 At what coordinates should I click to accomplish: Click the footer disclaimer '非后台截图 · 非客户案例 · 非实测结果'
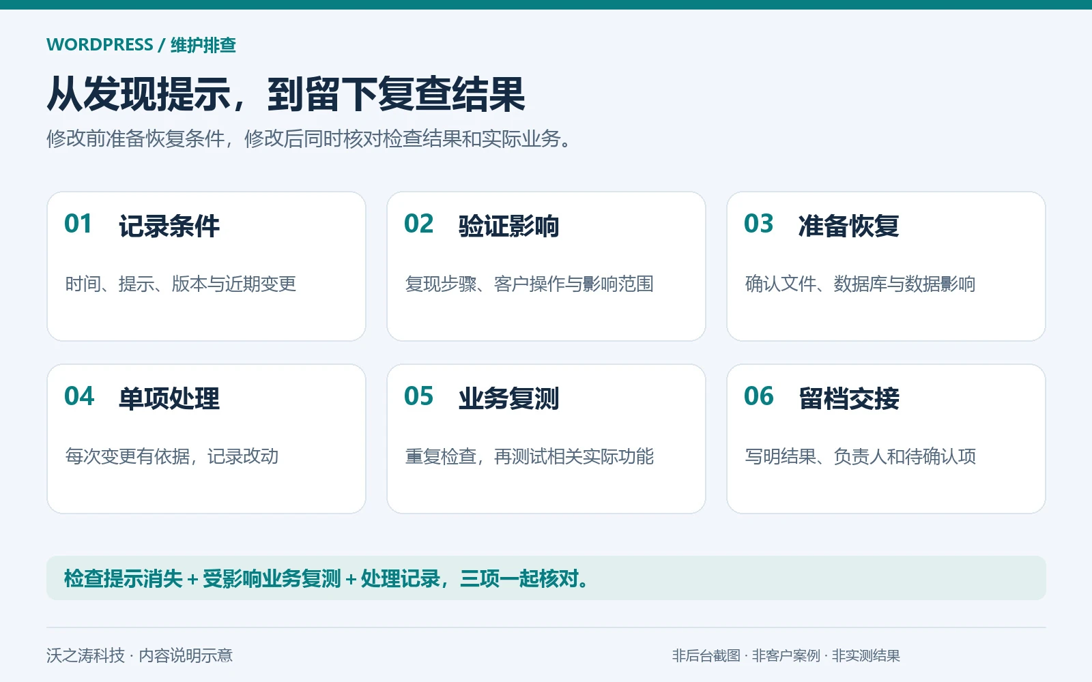pyautogui.click(x=786, y=655)
